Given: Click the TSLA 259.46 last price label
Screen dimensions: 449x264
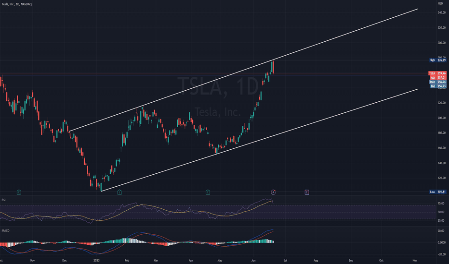Looking at the screenshot, I should coord(437,73).
